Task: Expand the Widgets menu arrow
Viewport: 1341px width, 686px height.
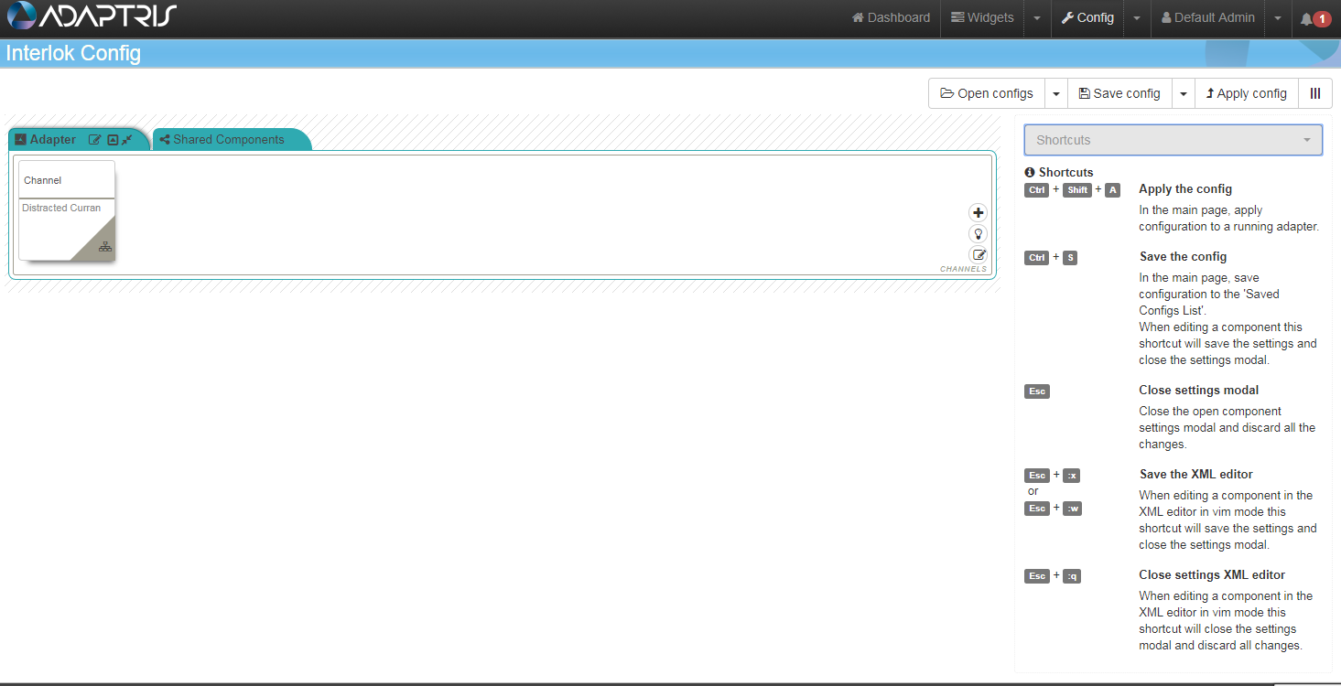Action: (1036, 18)
